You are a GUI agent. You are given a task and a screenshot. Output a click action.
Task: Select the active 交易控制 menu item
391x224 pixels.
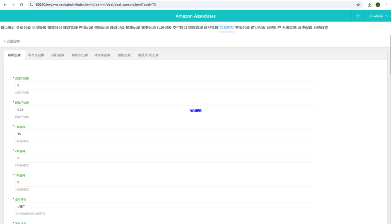pos(227,28)
